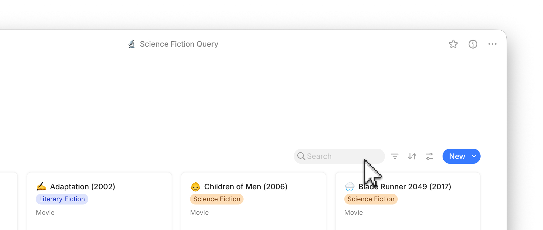Click the New button
The height and width of the screenshot is (230, 543).
(457, 156)
